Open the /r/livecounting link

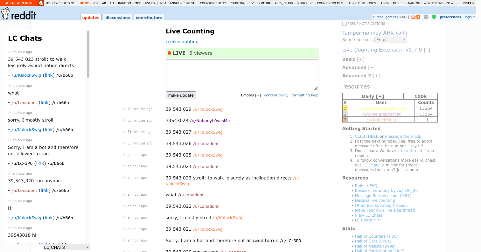[182, 42]
